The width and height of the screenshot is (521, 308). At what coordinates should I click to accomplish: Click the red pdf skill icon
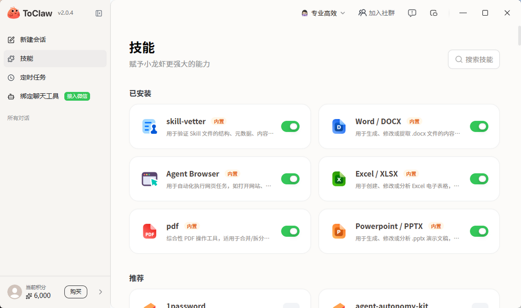pos(150,231)
